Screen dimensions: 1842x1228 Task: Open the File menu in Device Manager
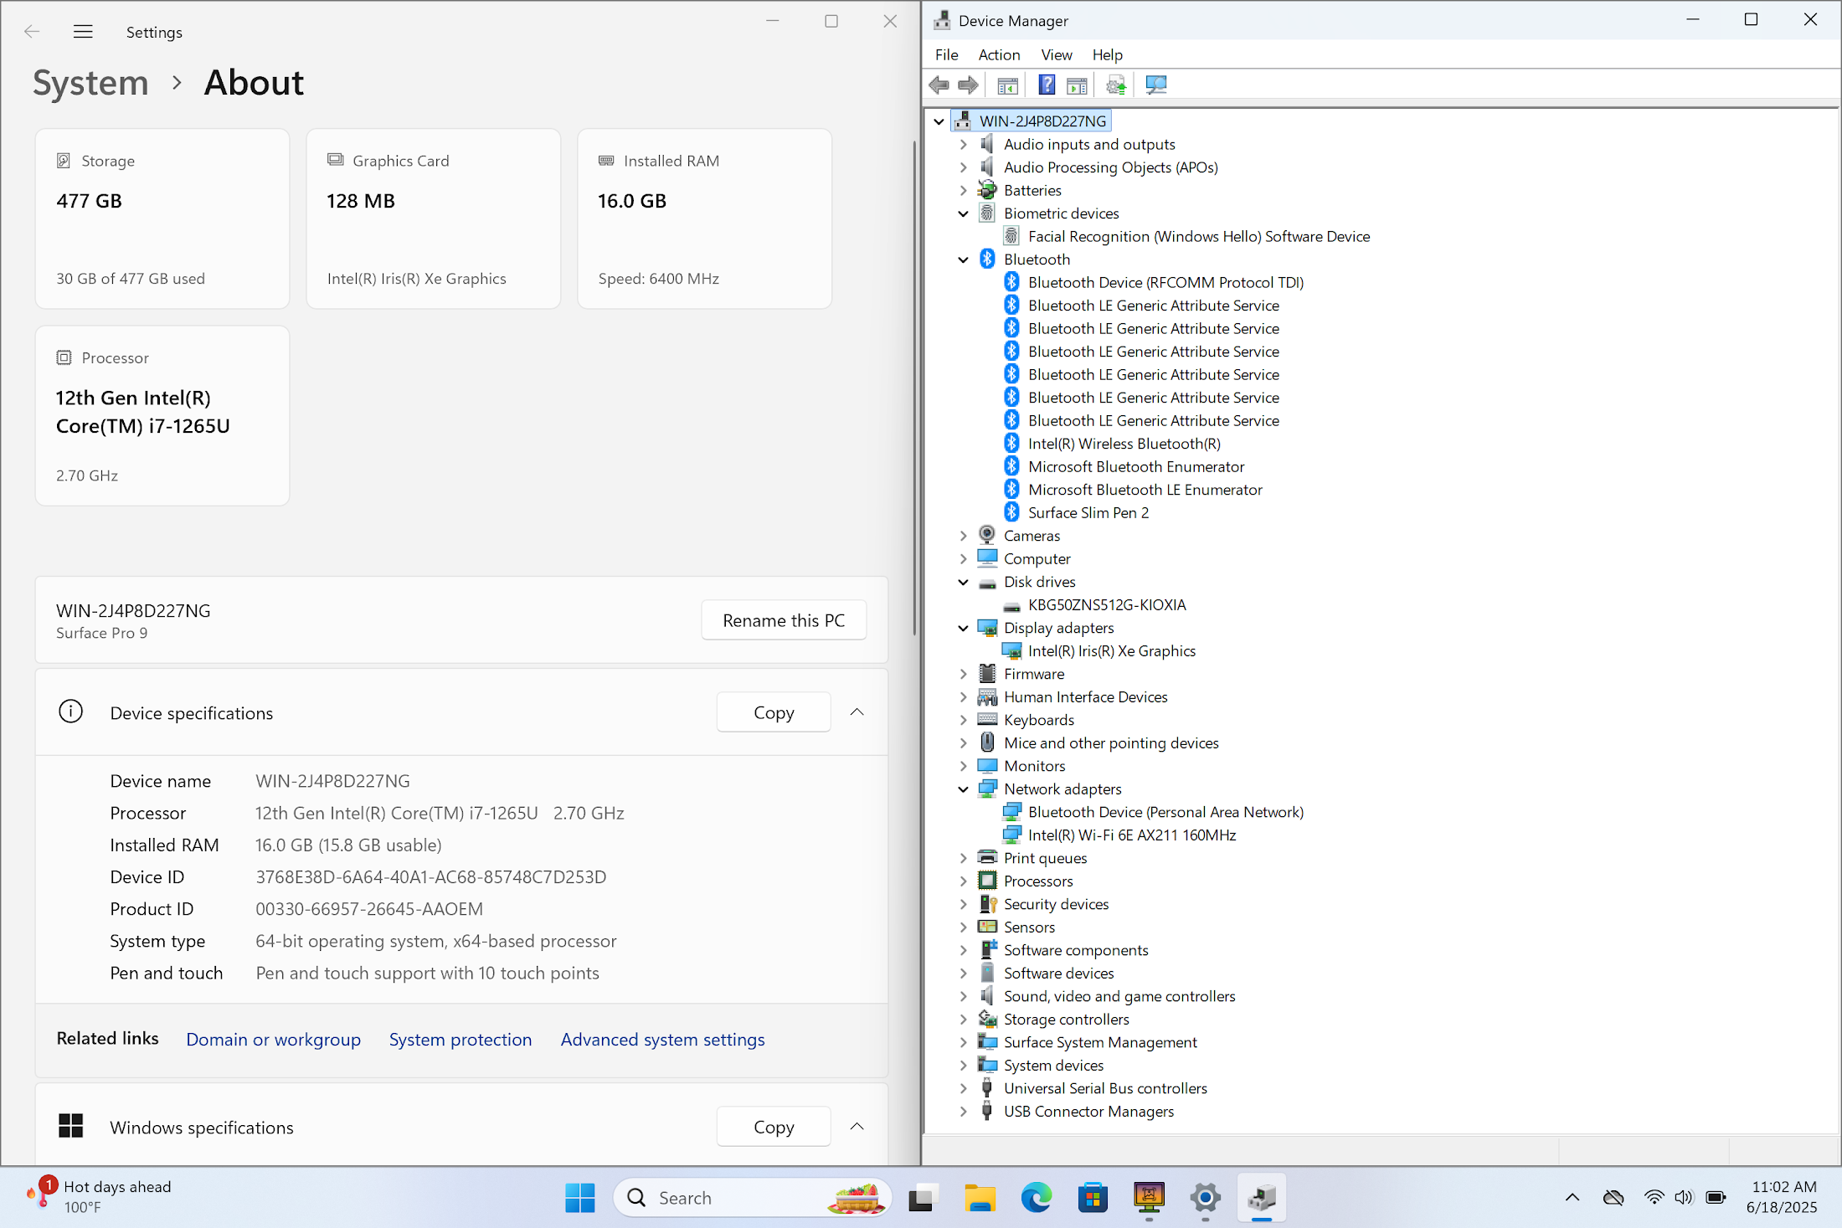click(947, 54)
